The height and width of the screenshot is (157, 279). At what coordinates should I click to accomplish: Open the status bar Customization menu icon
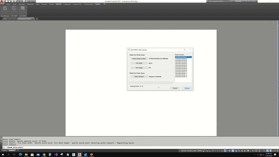(x=277, y=151)
